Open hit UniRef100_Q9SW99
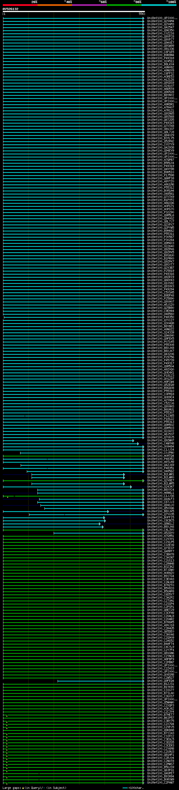This screenshot has width=179, height=790. click(x=161, y=46)
